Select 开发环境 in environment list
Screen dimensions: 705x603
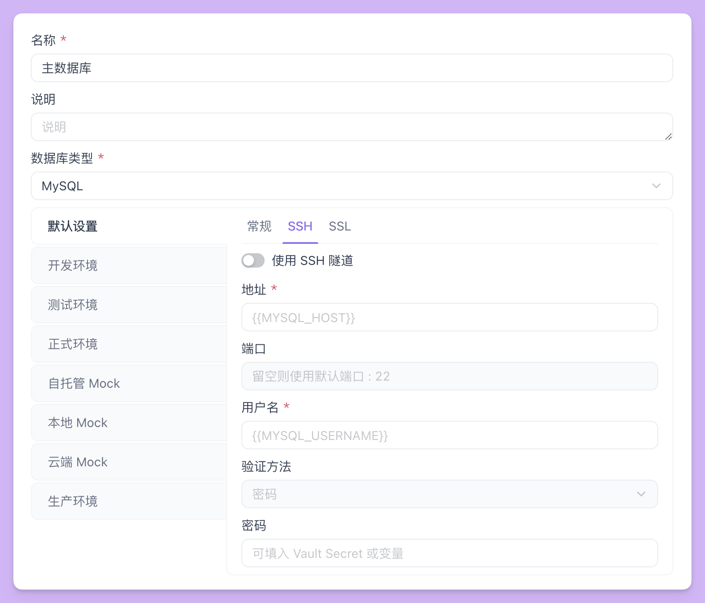[129, 265]
